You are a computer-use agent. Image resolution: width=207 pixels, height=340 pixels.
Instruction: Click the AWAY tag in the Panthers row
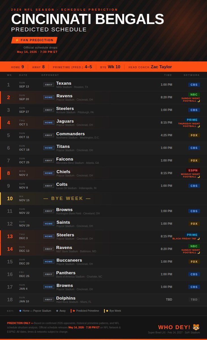49,274
